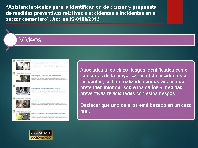Click the green channel icon above 'Contactos térmicos' video
Screen dimensions: 198x148
point(14,99)
